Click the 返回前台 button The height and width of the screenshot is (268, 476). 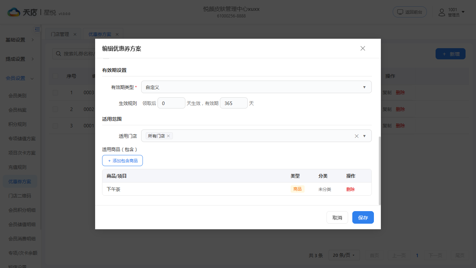pos(410,12)
